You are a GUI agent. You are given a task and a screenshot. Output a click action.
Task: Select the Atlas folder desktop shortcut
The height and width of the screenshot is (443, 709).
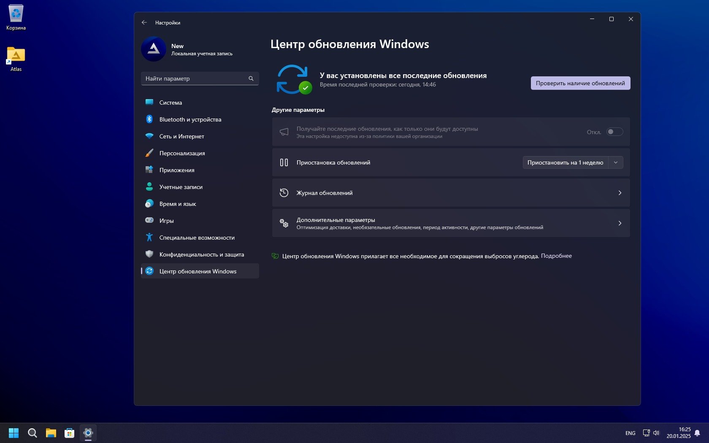tap(16, 59)
